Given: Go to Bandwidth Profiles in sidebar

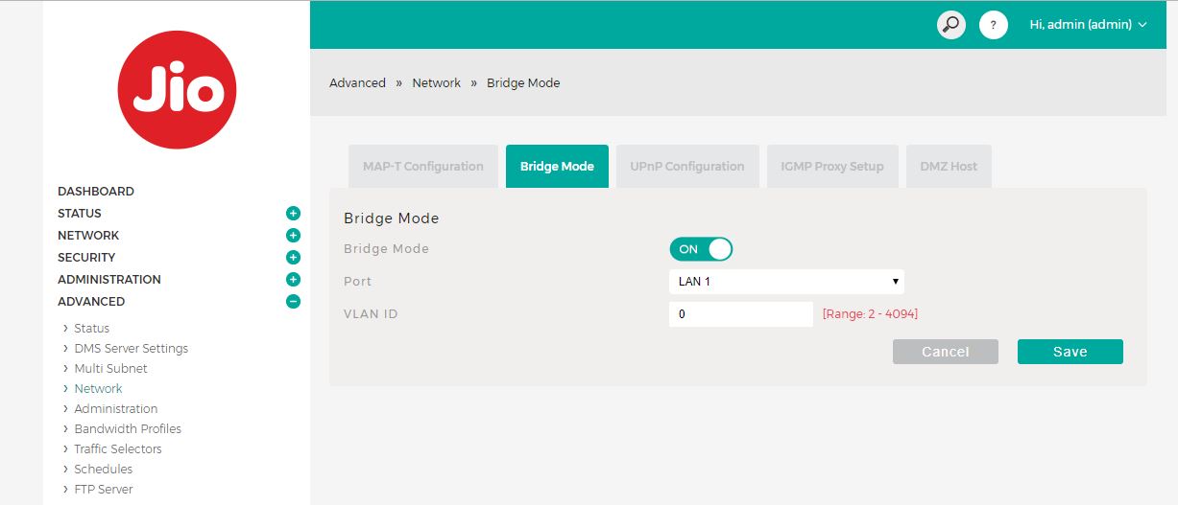Looking at the screenshot, I should [128, 429].
